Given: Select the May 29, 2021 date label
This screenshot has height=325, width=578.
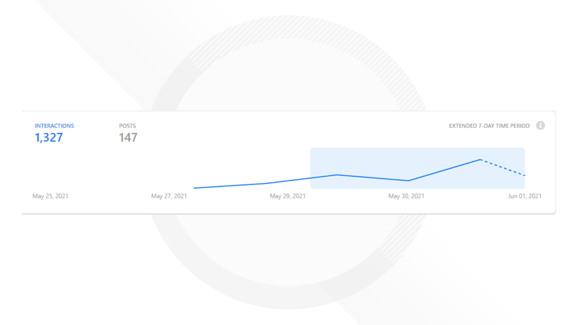Looking at the screenshot, I should (287, 196).
